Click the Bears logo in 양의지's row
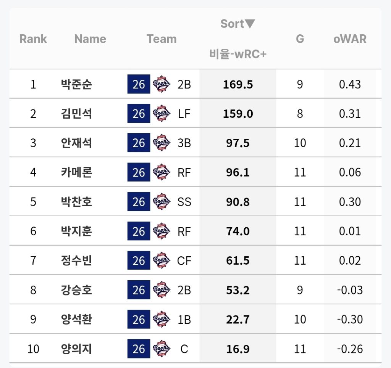Image resolution: width=391 pixels, height=368 pixels. (161, 349)
